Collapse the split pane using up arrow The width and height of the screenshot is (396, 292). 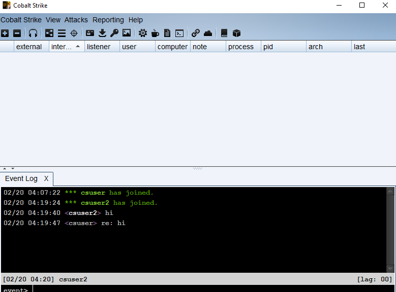click(x=5, y=168)
